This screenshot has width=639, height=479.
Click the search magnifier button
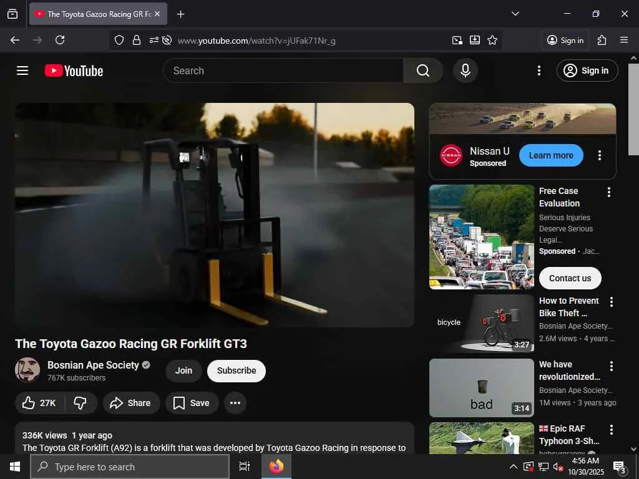tap(423, 70)
